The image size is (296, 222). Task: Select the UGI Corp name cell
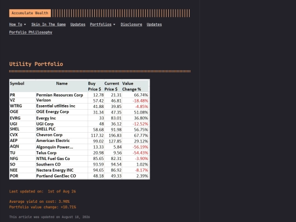coord(45,124)
